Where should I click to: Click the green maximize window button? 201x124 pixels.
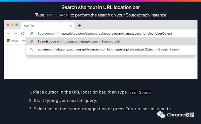(x=17, y=25)
